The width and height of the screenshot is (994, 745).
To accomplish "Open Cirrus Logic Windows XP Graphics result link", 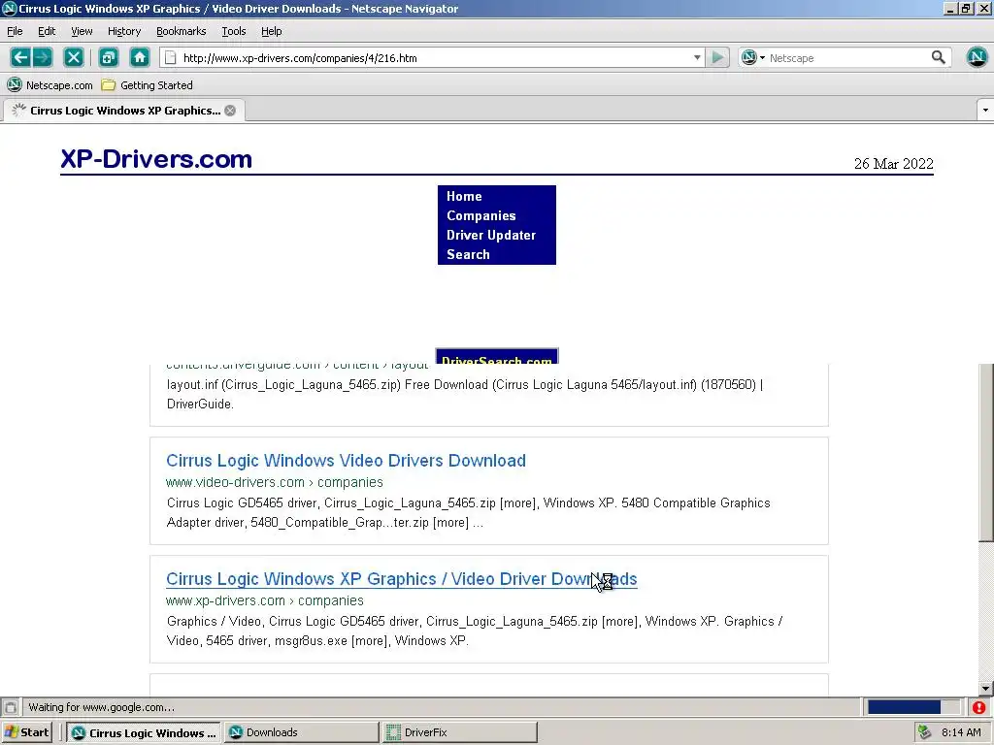I will [x=401, y=579].
